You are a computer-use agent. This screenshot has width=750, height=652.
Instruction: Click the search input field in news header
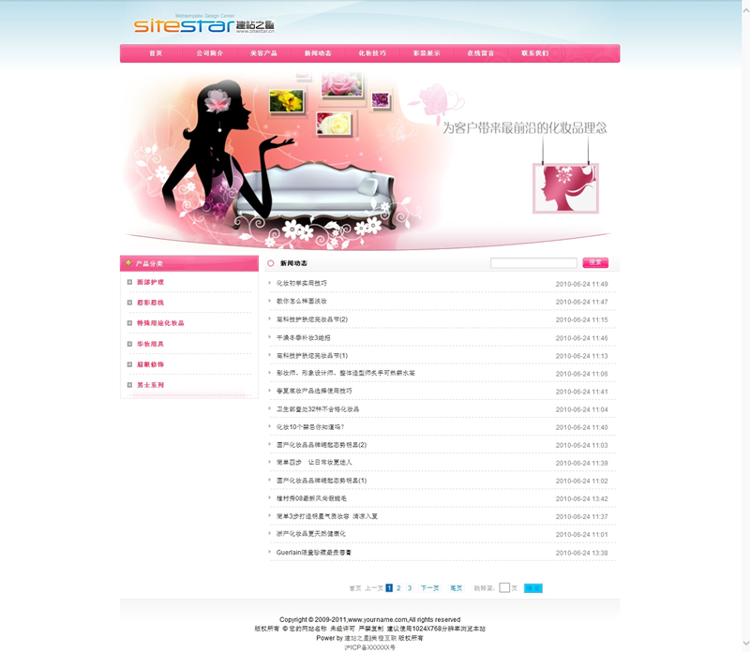(x=533, y=262)
